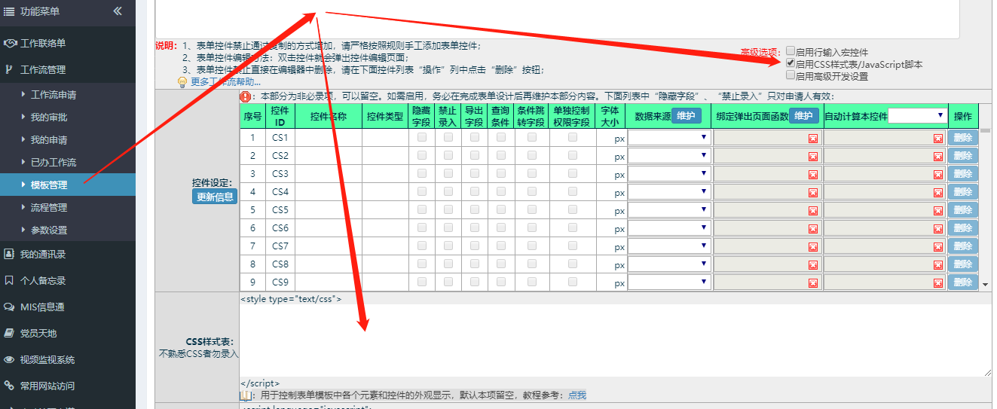Viewport: 997px width, 409px height.
Task: Clear the 绑定弹出页面函数 field in row CS5 via its red X
Action: [813, 211]
